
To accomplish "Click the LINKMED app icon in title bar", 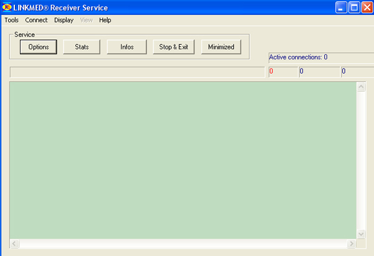I will [x=6, y=7].
